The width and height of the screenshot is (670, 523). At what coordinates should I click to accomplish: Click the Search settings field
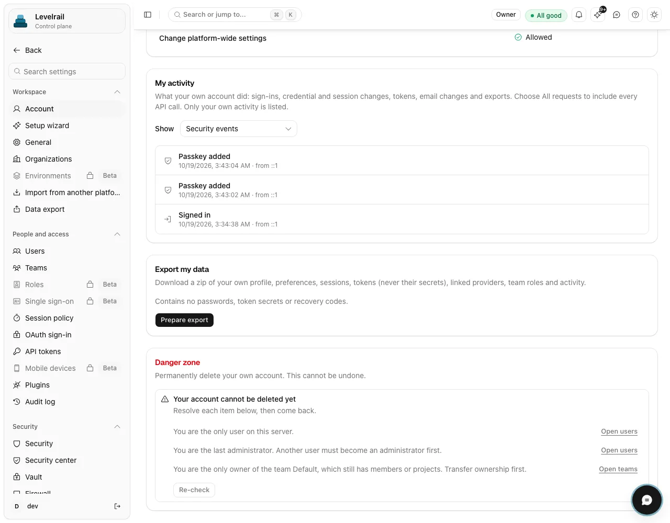coord(67,71)
